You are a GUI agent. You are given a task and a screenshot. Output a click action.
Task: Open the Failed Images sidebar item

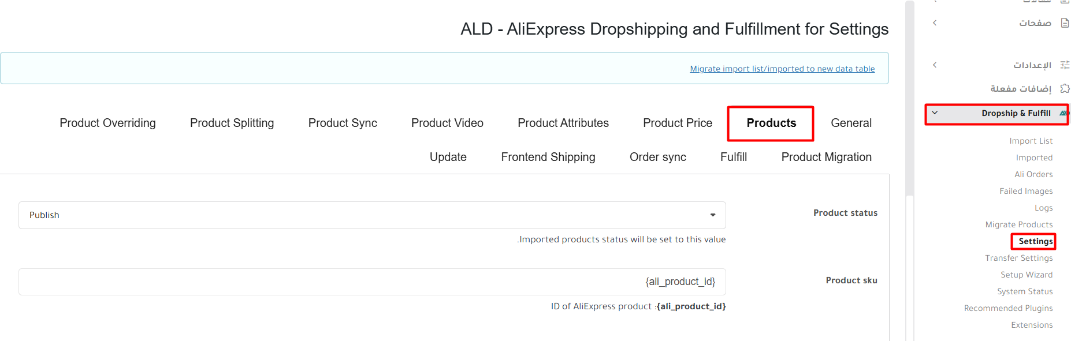pos(1026,191)
